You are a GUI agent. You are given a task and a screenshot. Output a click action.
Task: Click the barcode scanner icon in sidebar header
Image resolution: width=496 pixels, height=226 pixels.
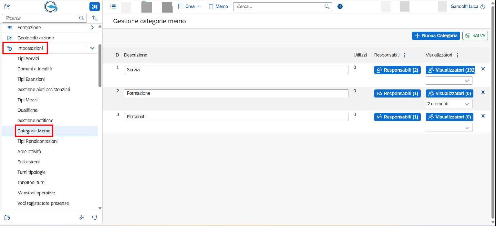coord(94,6)
